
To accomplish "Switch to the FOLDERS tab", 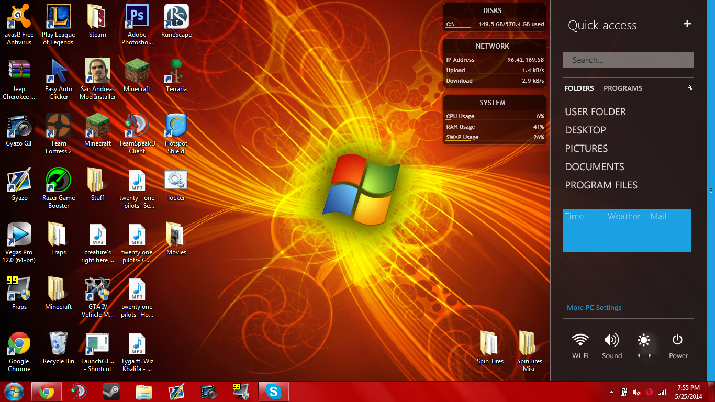I will pos(579,88).
